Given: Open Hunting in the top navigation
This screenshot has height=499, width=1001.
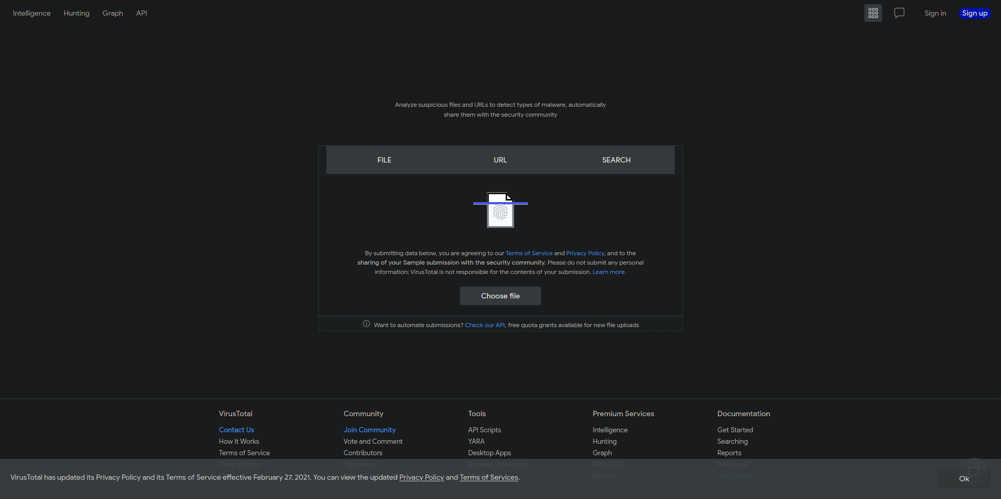Looking at the screenshot, I should (77, 13).
